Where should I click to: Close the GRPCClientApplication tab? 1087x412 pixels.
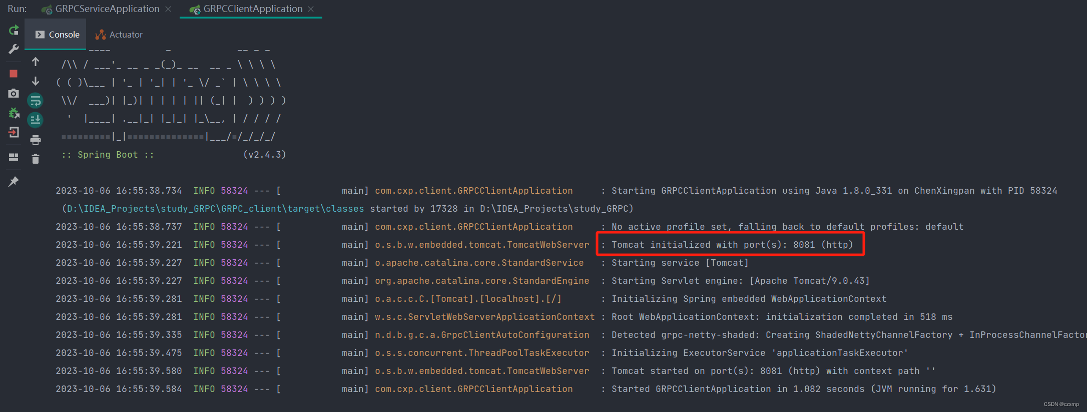311,9
